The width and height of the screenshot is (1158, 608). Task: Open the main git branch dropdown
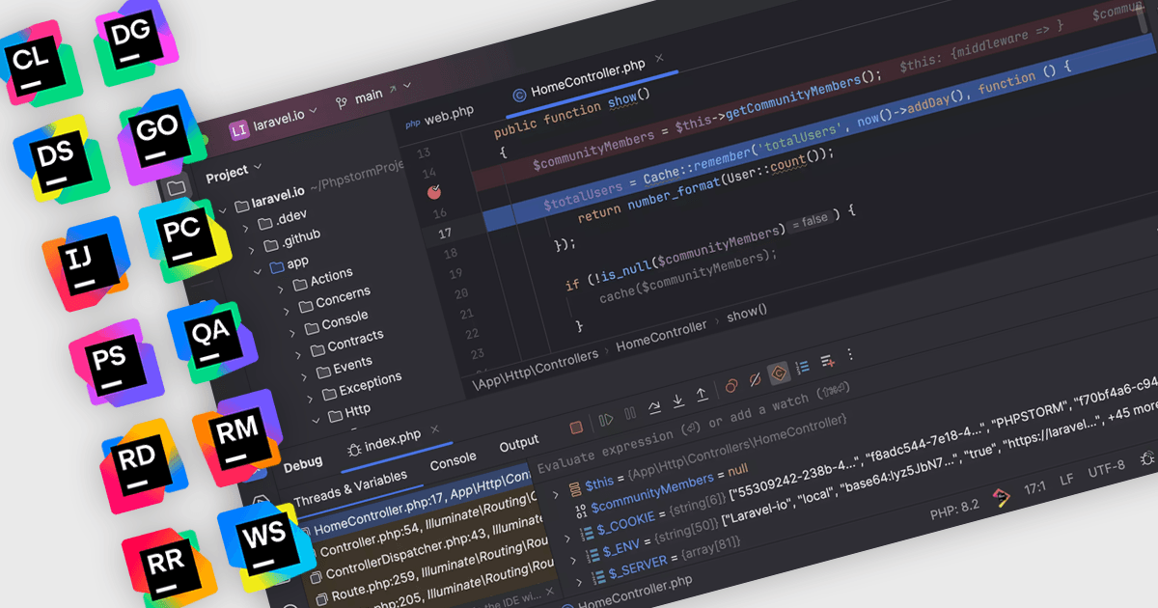pos(373,95)
